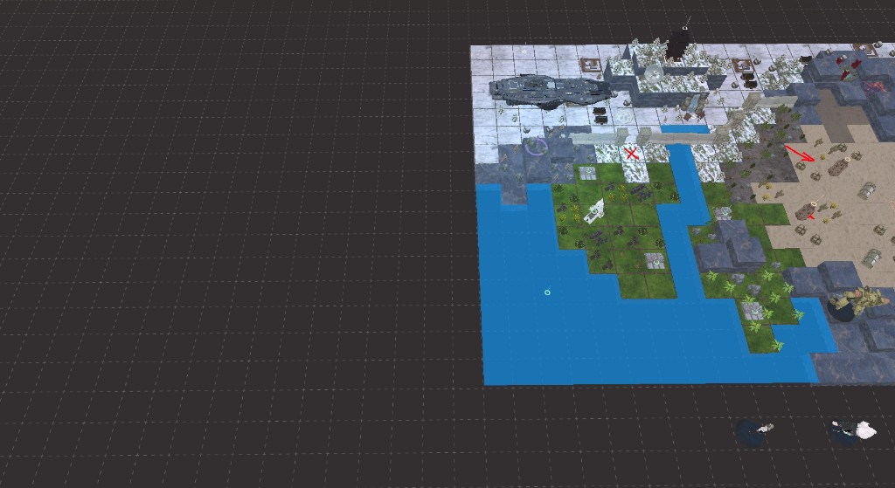Click the cyan circle marker in water
895x488 pixels.
[547, 292]
